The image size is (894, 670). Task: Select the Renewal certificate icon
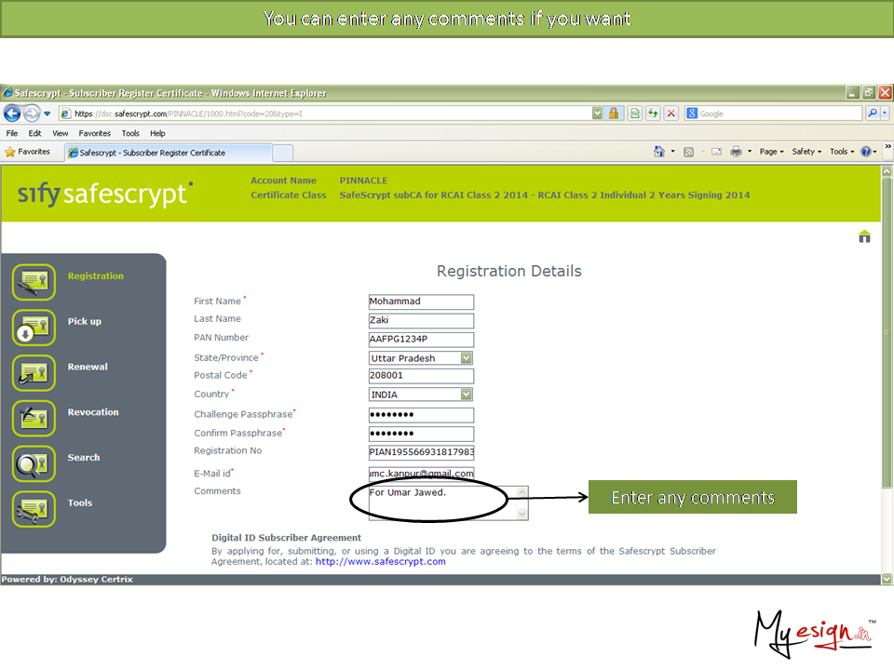[34, 372]
